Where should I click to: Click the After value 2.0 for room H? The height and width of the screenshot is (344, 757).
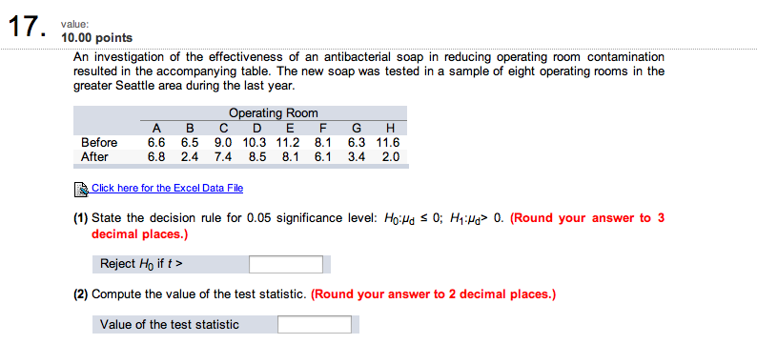point(391,157)
